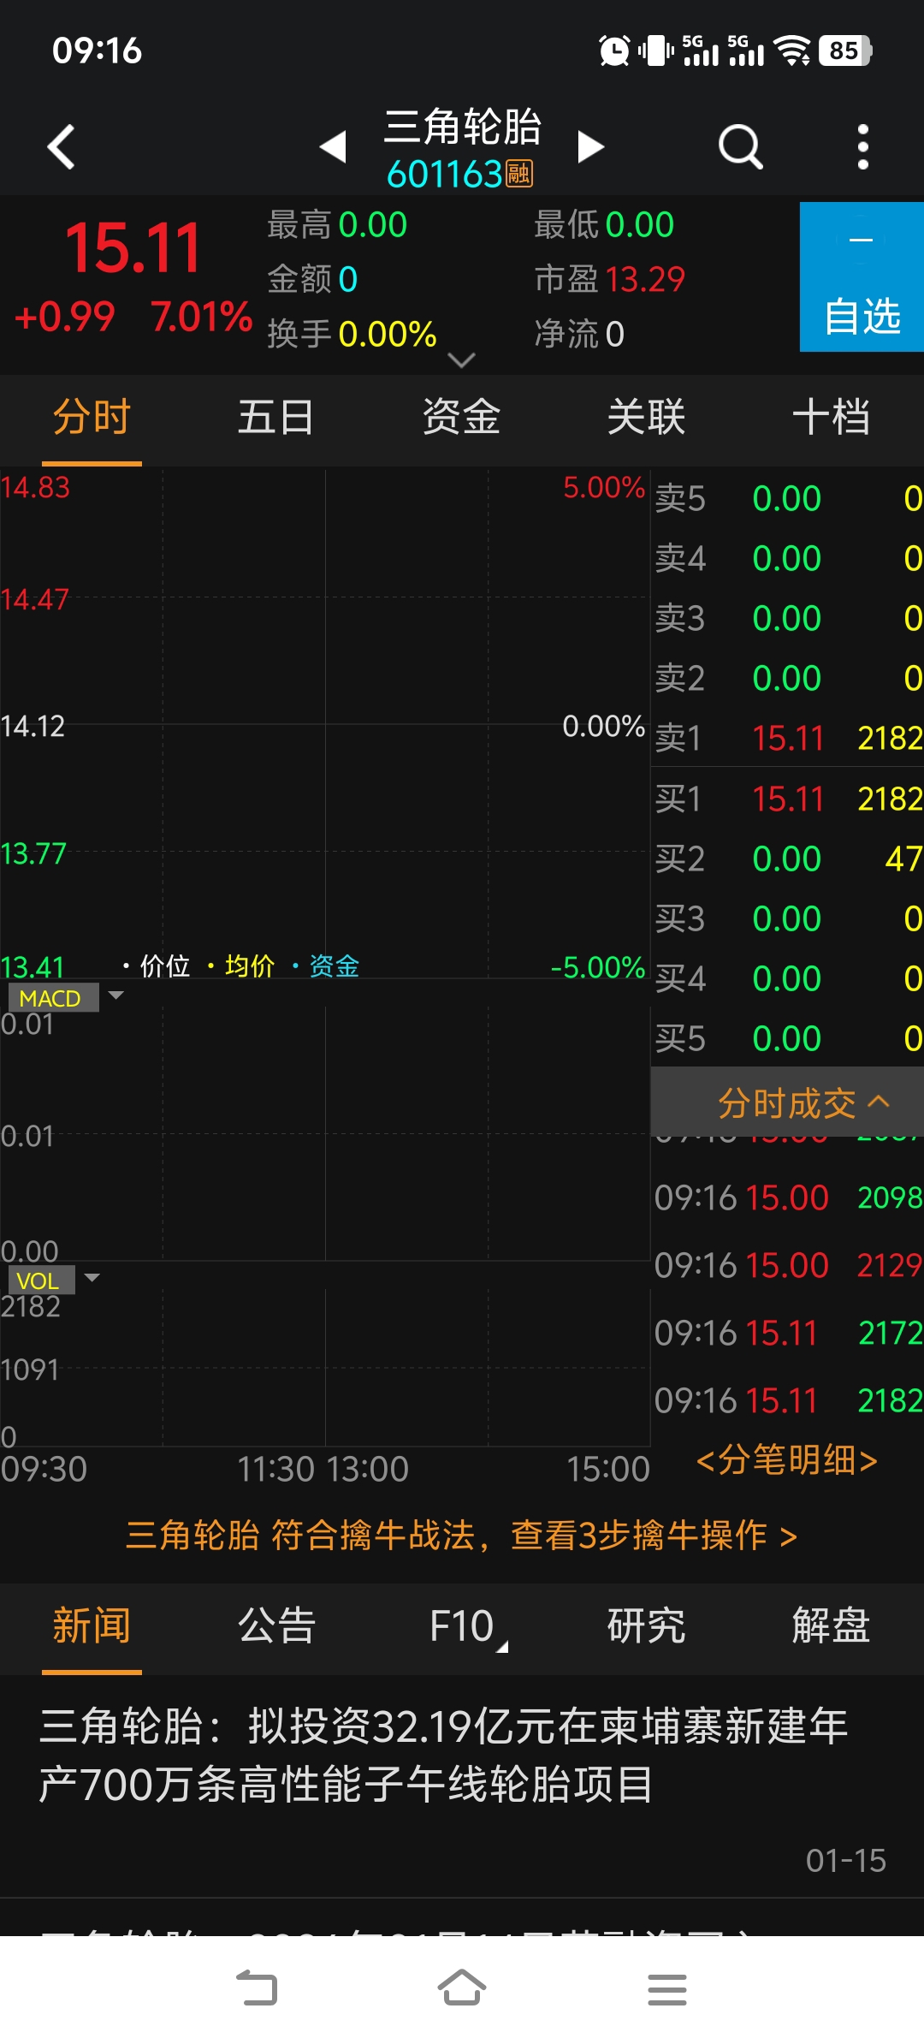Viewport: 924px width, 2044px height.
Task: Select the 买4 order book row
Action: click(x=788, y=978)
